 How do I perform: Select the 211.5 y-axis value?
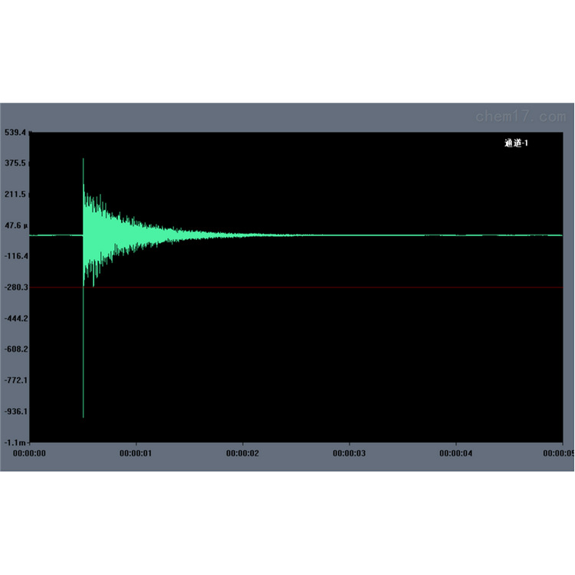(x=16, y=195)
